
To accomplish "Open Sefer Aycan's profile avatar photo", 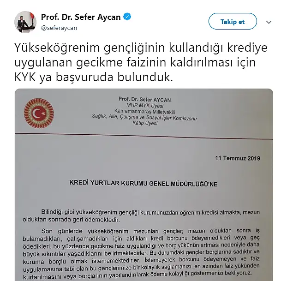I will (x=25, y=22).
